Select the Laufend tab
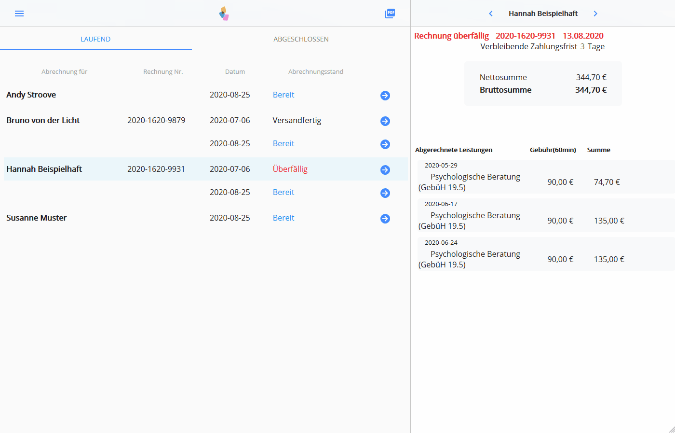The height and width of the screenshot is (433, 675). click(x=95, y=39)
